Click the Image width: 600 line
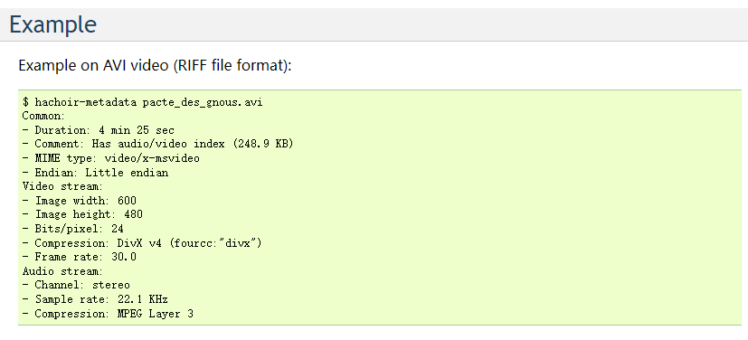The image size is (748, 340). 80,201
